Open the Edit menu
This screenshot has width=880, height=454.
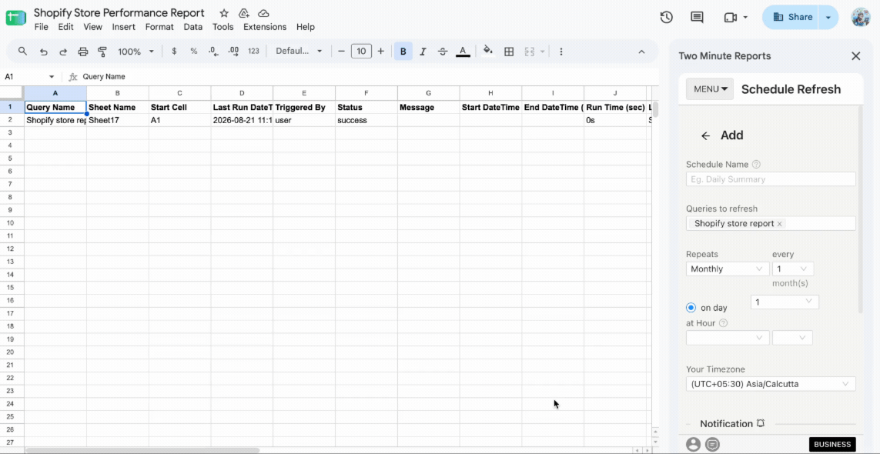(x=65, y=27)
